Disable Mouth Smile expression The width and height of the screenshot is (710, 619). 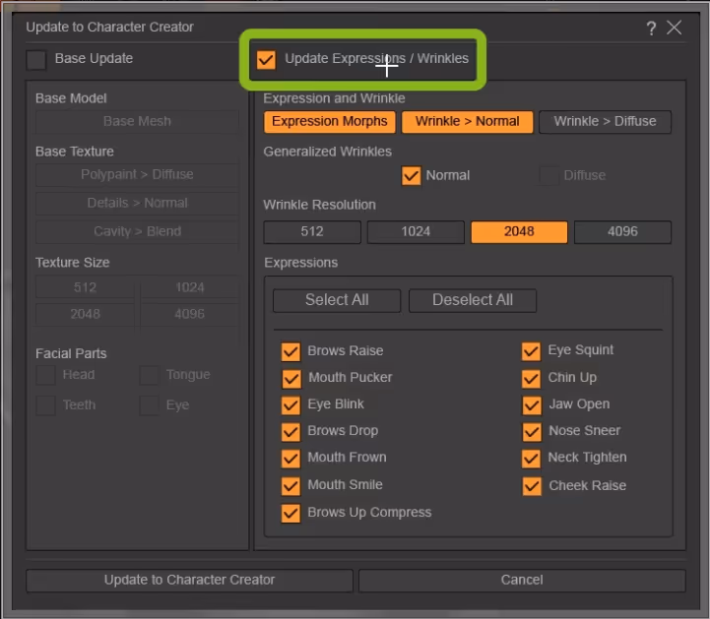[290, 486]
